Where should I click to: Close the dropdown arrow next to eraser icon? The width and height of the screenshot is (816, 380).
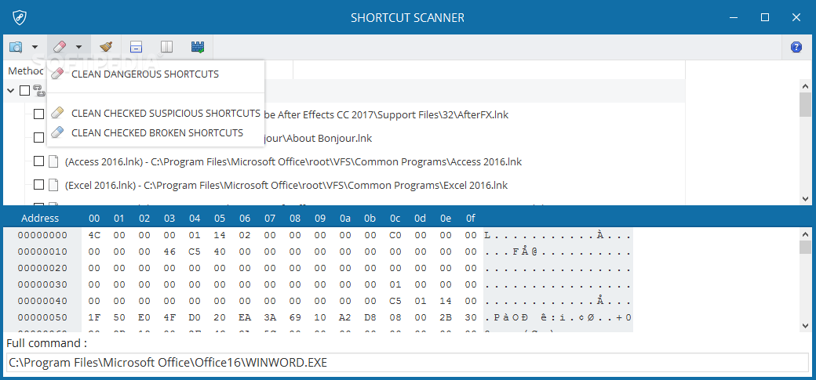pos(78,47)
